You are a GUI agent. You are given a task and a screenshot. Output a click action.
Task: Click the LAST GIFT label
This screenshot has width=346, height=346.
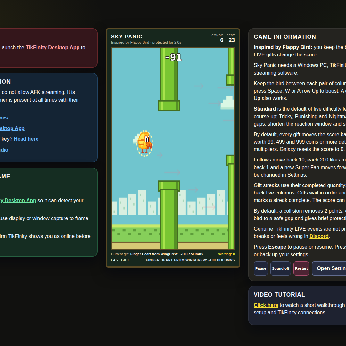click(x=120, y=260)
